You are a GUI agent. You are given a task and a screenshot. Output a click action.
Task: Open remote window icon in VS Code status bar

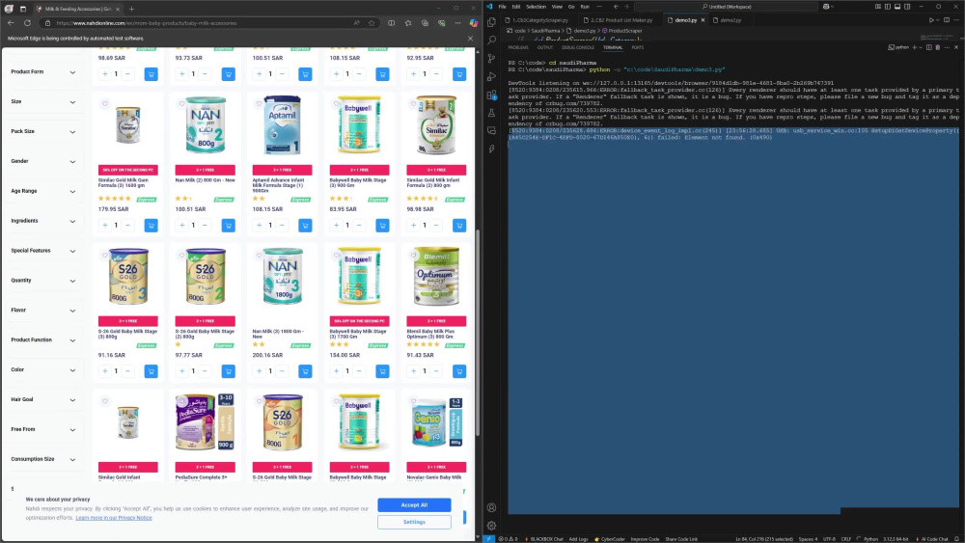tap(488, 539)
